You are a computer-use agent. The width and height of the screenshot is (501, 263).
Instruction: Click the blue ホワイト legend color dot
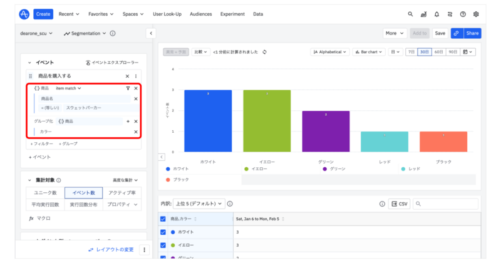pos(168,169)
